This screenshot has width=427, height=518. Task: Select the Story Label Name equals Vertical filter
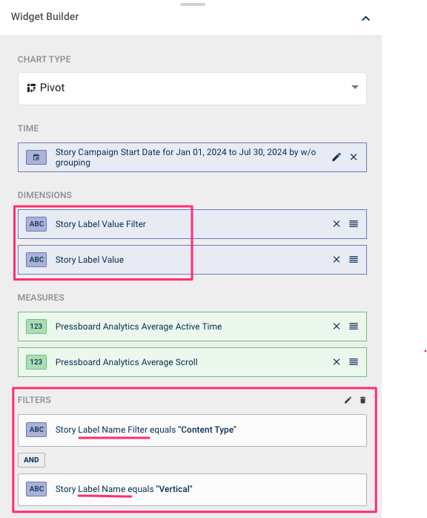pyautogui.click(x=192, y=490)
